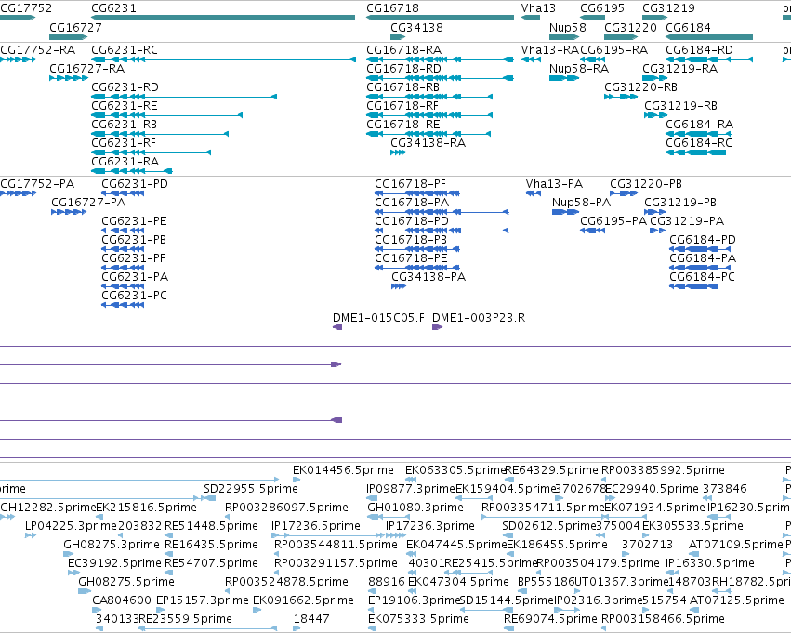
Task: Select protein CG6184-PD
Action: pos(703,240)
